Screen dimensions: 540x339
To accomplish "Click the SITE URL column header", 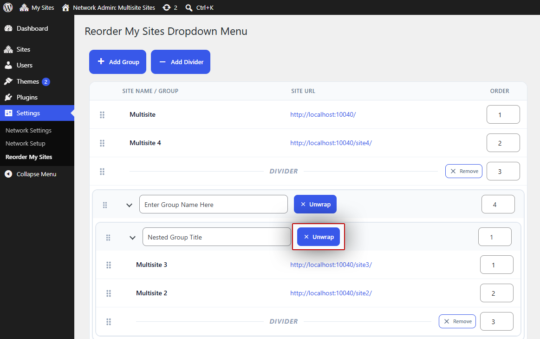I will pyautogui.click(x=303, y=91).
